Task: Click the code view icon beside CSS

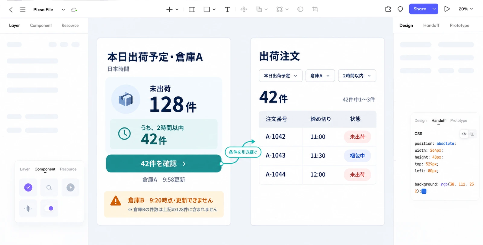Action: (x=464, y=134)
